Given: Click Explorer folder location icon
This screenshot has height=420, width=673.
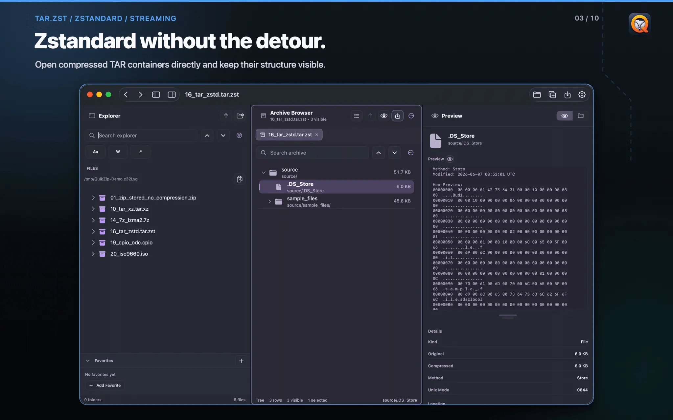Looking at the screenshot, I should (240, 116).
